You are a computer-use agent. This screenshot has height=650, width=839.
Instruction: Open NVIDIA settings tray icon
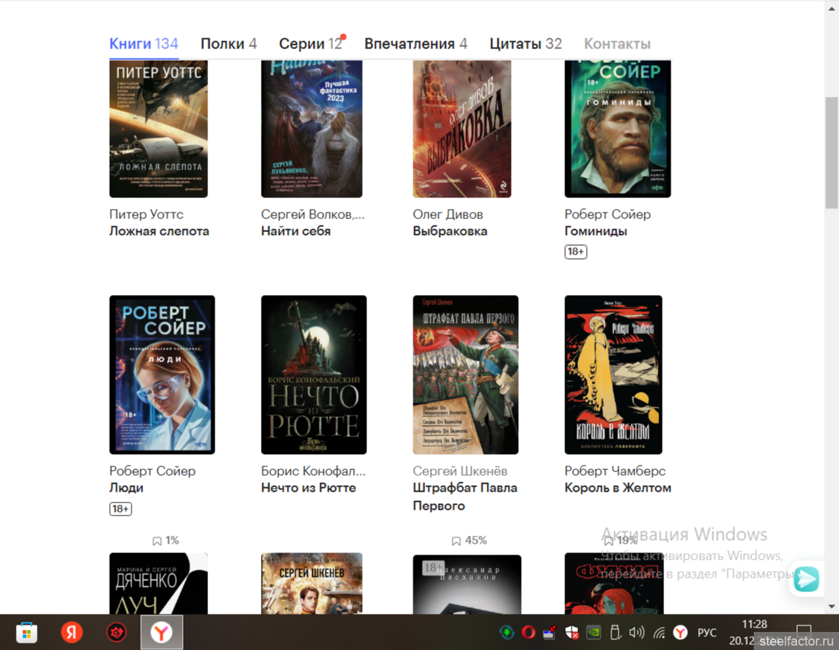tap(593, 633)
